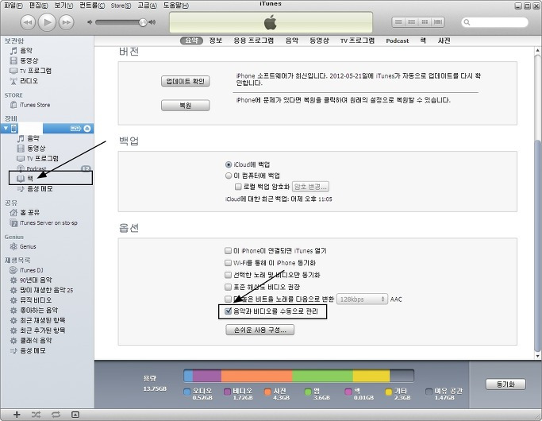Open the 편집 menu
The height and width of the screenshot is (421, 542).
[x=38, y=6]
